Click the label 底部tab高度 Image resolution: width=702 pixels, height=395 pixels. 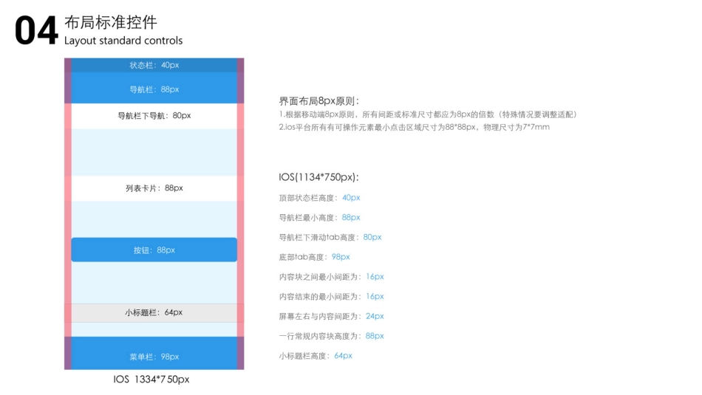[x=303, y=257]
